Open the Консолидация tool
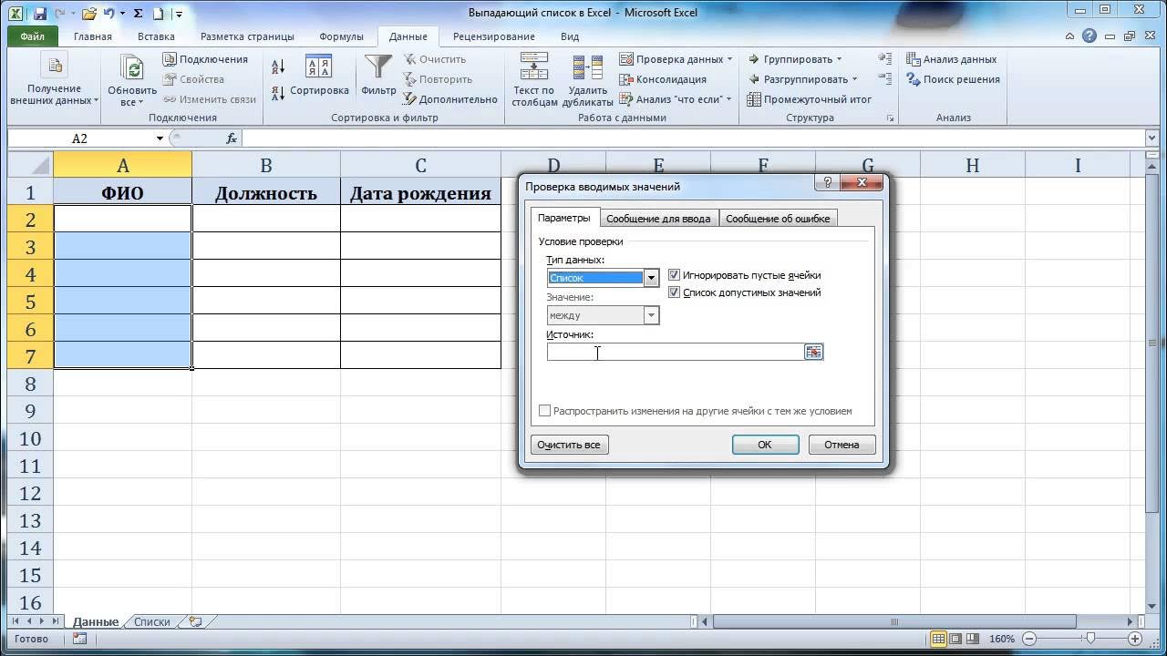This screenshot has height=656, width=1167. pos(663,79)
